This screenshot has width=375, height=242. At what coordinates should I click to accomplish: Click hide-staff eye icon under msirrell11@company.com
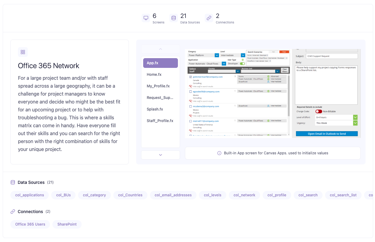[190, 131]
